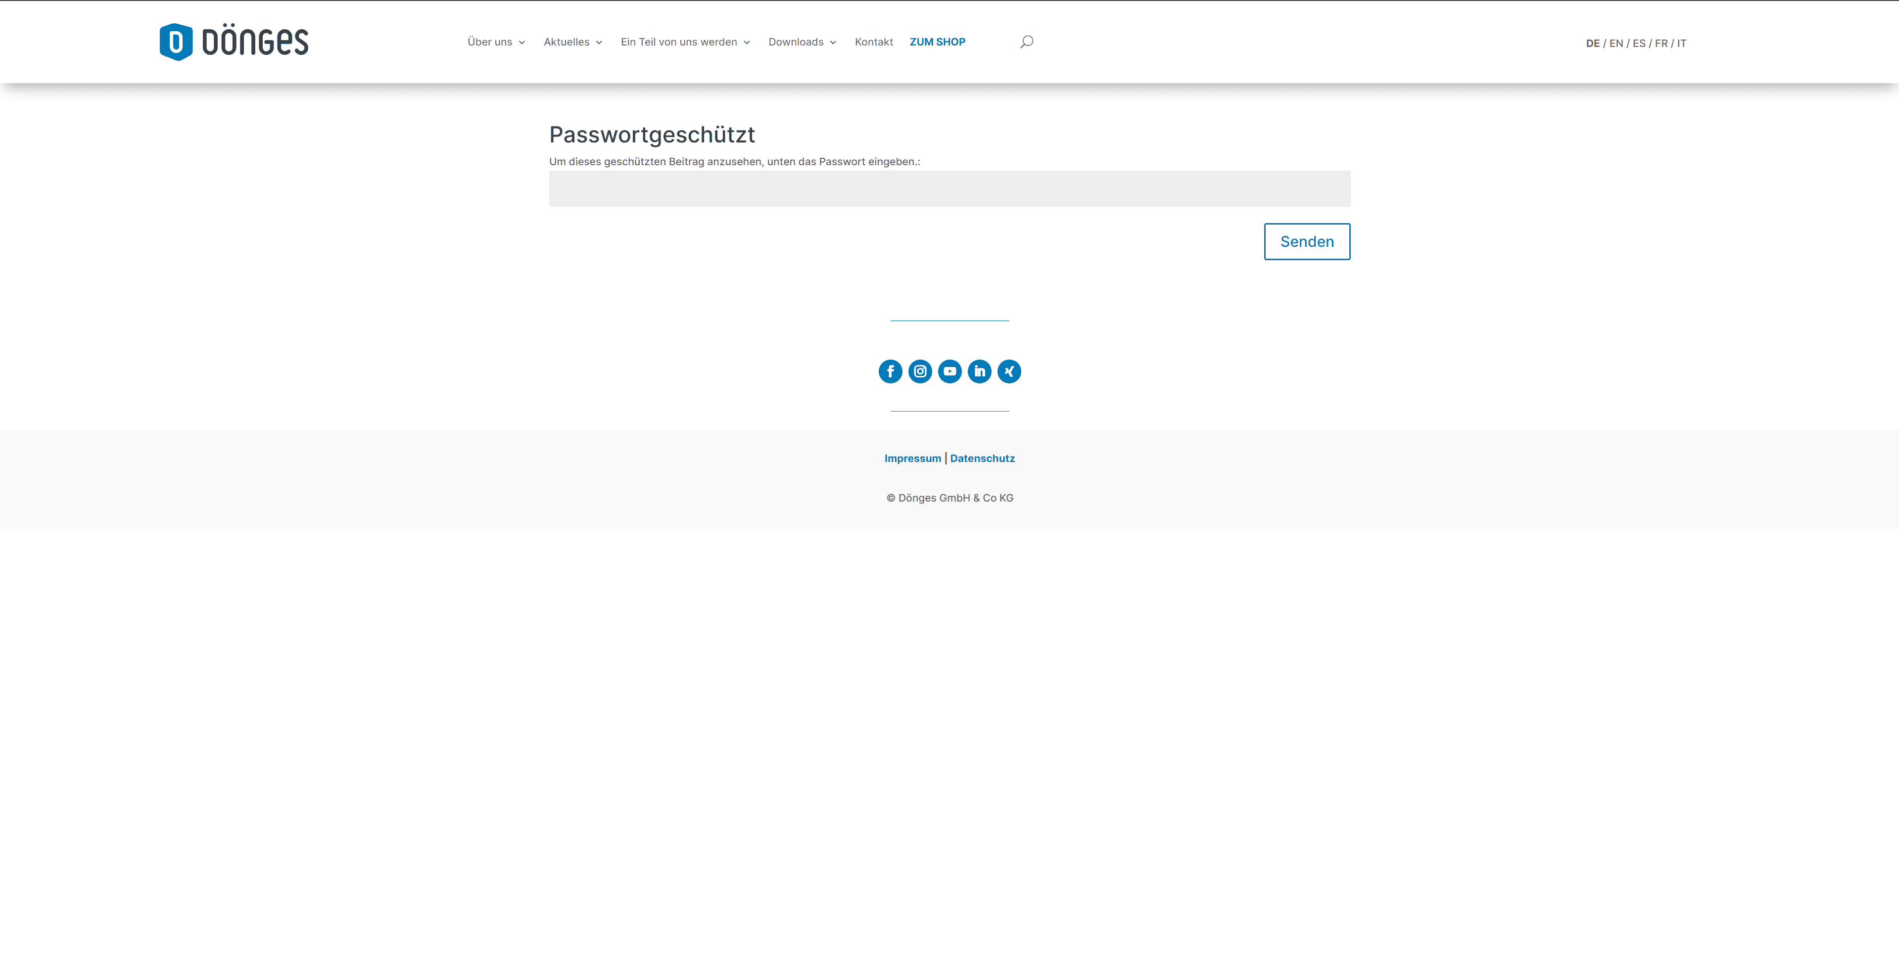The height and width of the screenshot is (968, 1899).
Task: Open the ZUM SHOP link
Action: (x=937, y=42)
